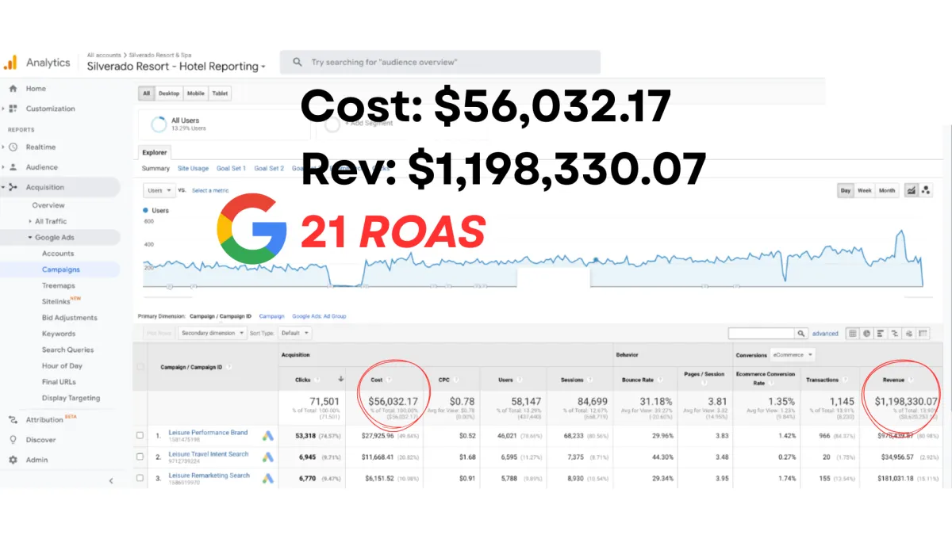Screen dimensions: 952x535
Task: Open the Leisure Performance Brand campaign link
Action: click(208, 433)
